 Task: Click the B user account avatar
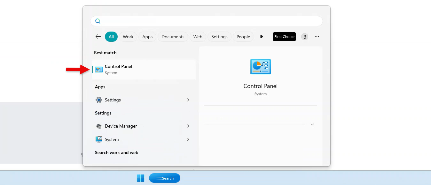coord(305,37)
